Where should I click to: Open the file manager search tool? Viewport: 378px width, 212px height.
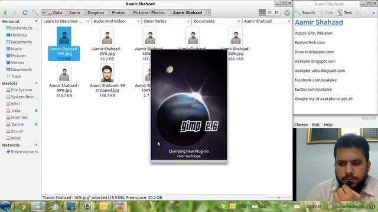click(35, 12)
